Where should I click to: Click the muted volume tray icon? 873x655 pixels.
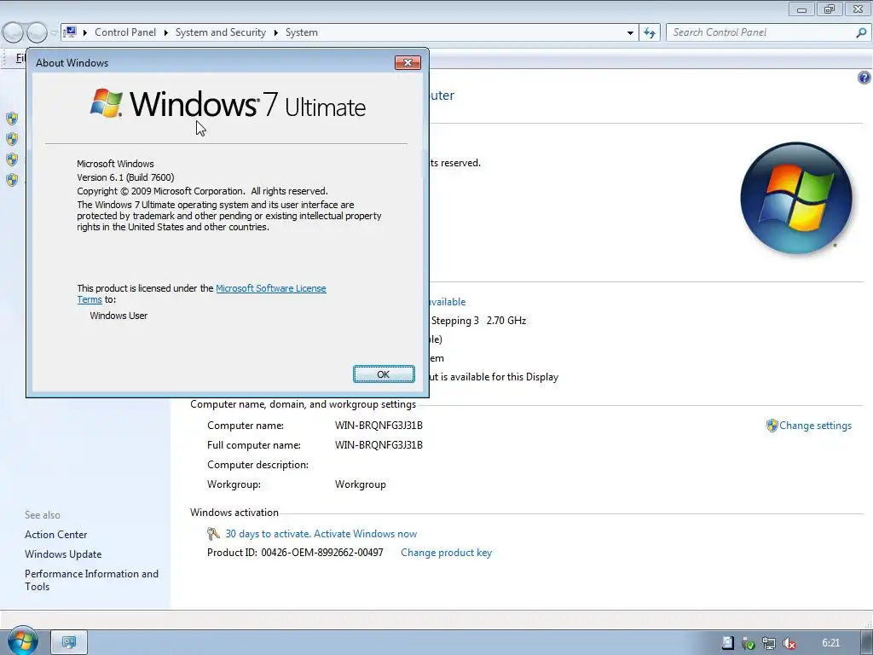(x=789, y=644)
